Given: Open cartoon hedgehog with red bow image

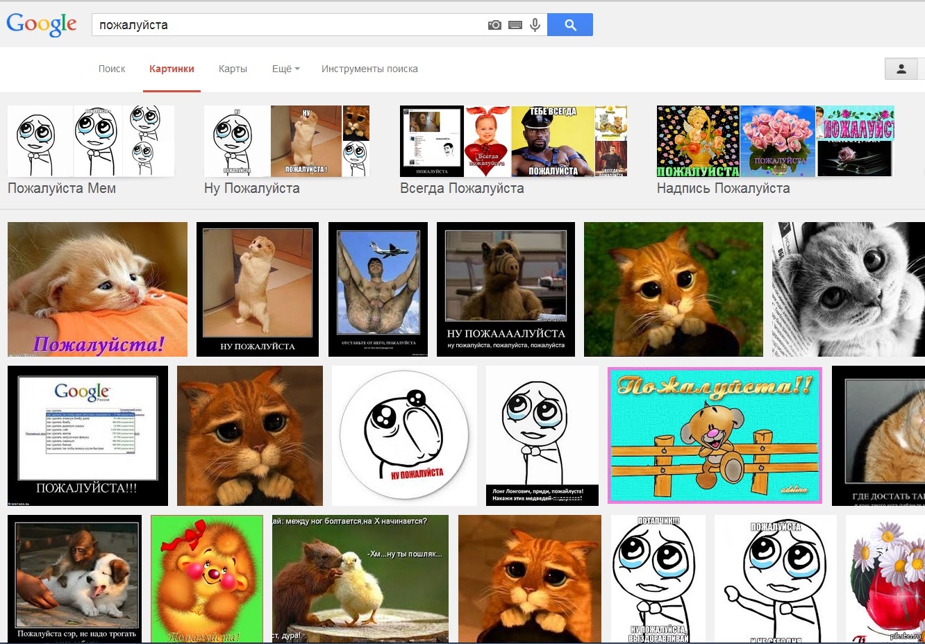Looking at the screenshot, I should click(x=207, y=579).
